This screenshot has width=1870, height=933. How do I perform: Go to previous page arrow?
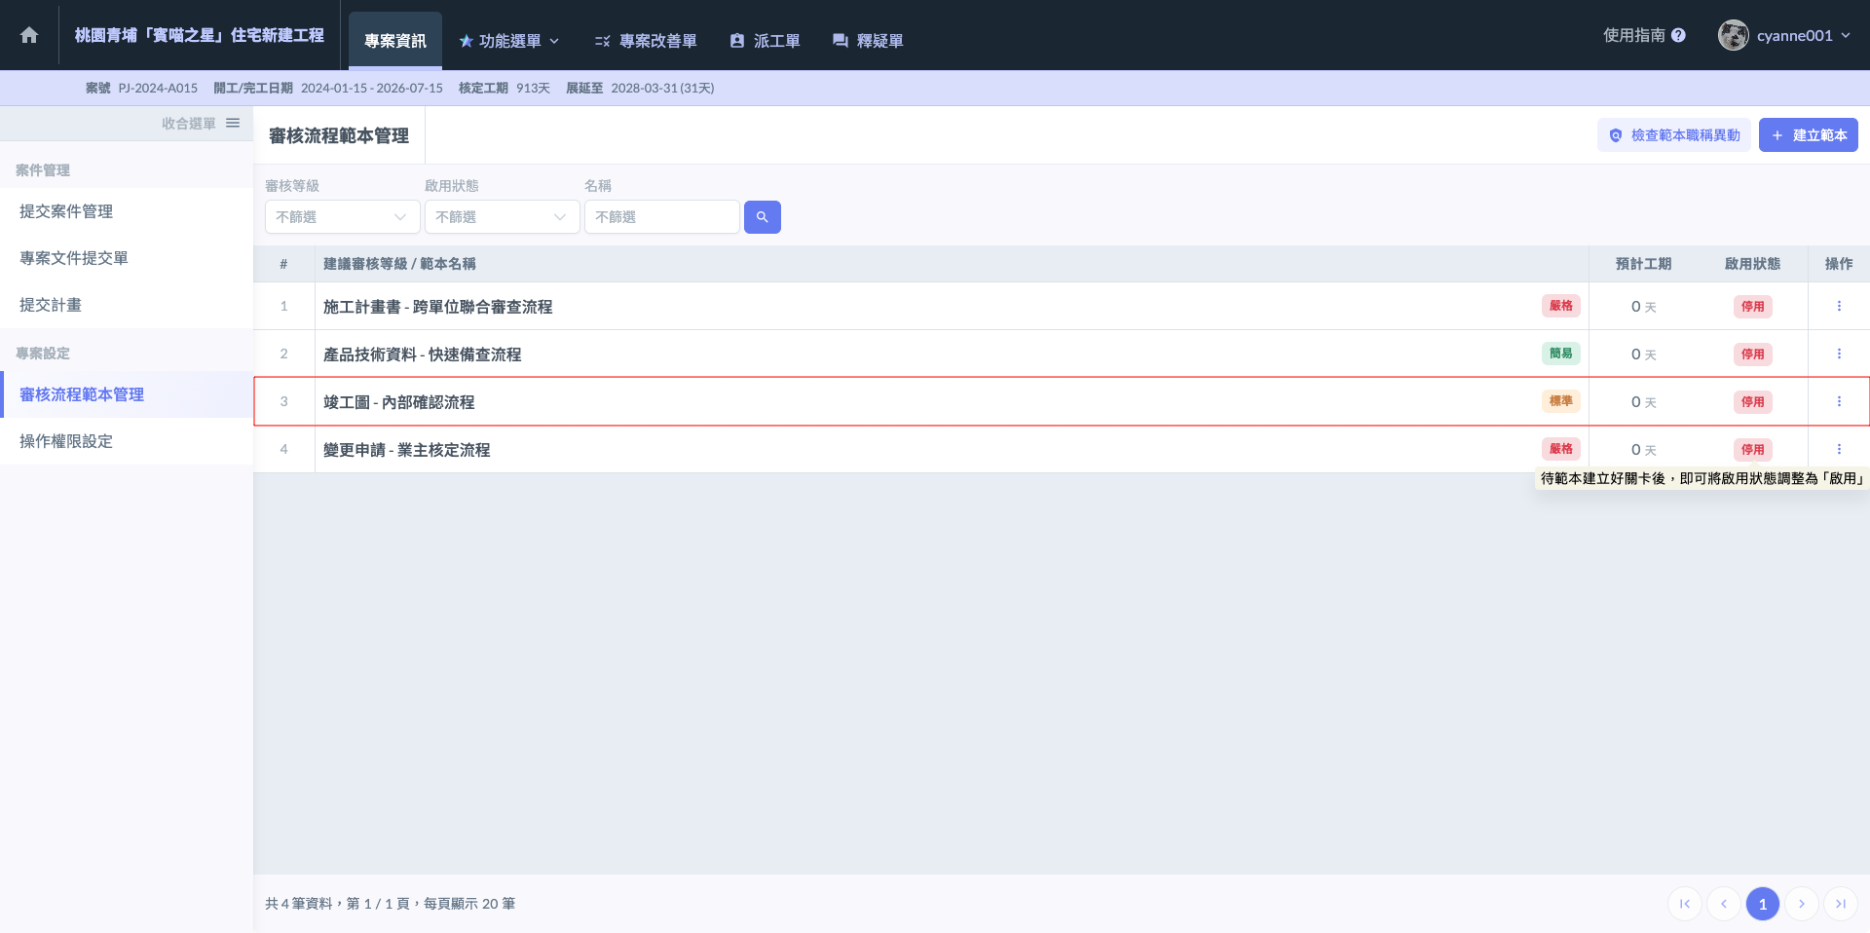click(x=1724, y=904)
